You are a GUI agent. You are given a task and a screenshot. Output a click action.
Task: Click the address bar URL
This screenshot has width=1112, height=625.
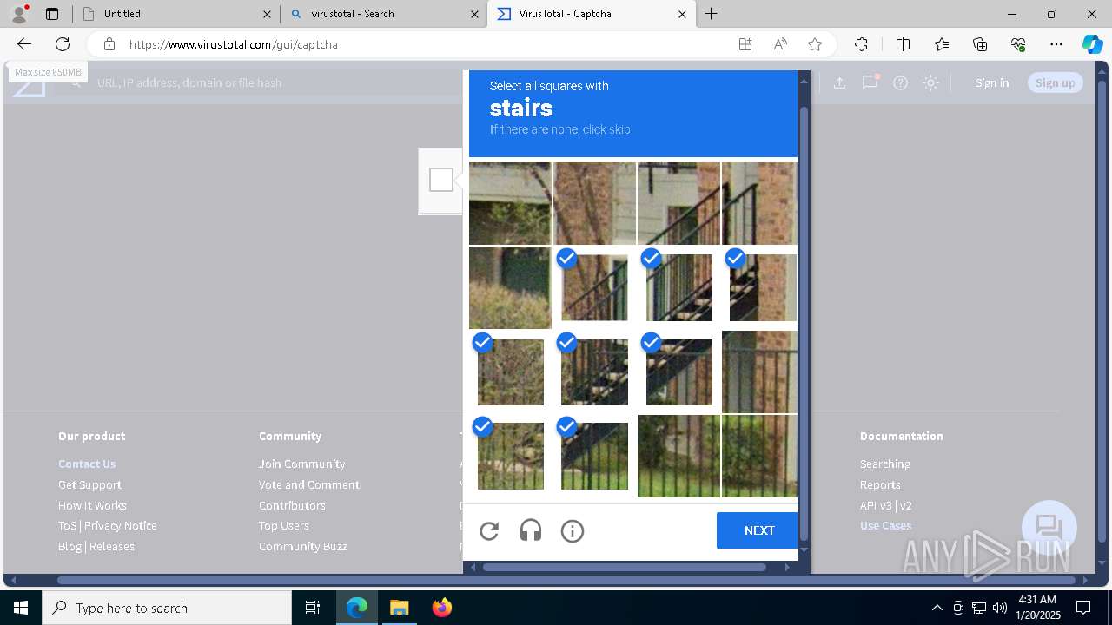(x=234, y=44)
